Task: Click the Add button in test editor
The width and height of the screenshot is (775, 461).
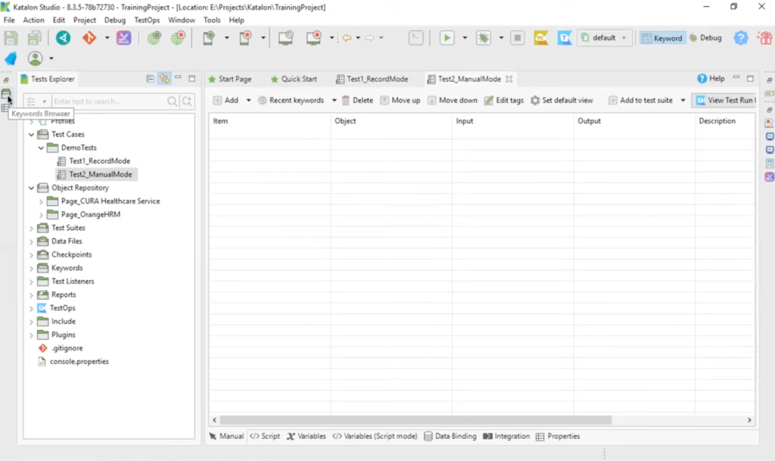Action: (x=226, y=101)
